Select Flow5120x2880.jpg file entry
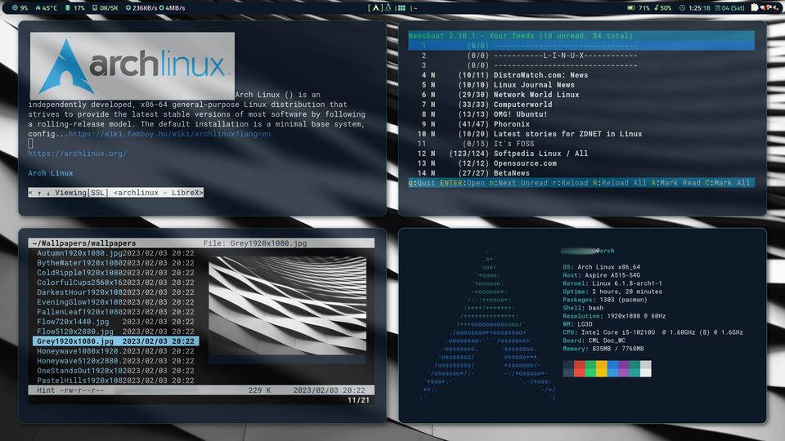This screenshot has height=441, width=785. click(115, 332)
